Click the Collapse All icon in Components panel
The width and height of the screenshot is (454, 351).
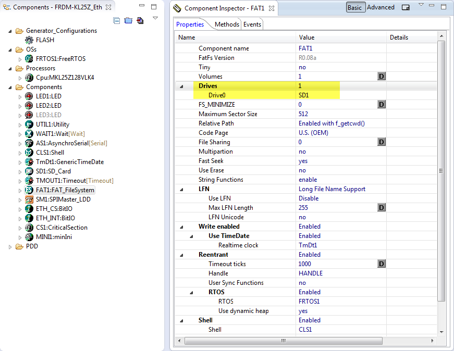point(116,21)
